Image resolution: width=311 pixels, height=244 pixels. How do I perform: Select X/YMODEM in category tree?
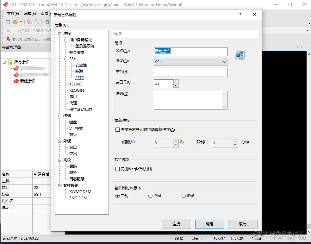80,192
